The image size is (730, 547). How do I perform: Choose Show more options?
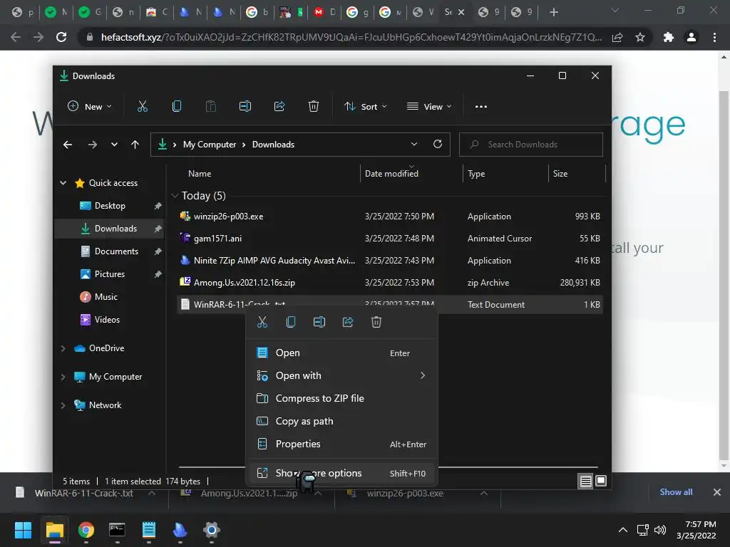pos(341,473)
